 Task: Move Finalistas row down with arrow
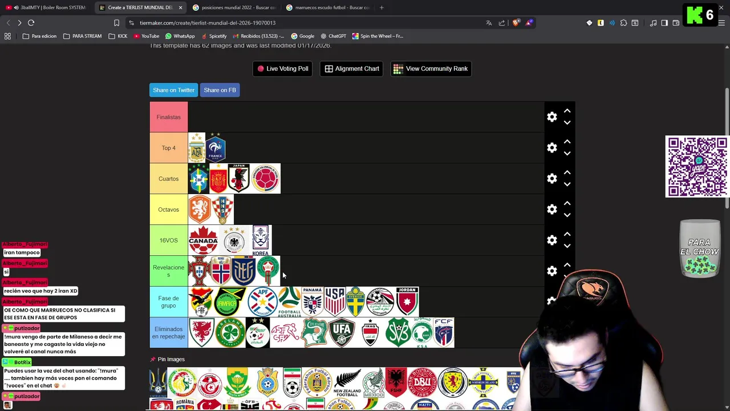(x=567, y=123)
